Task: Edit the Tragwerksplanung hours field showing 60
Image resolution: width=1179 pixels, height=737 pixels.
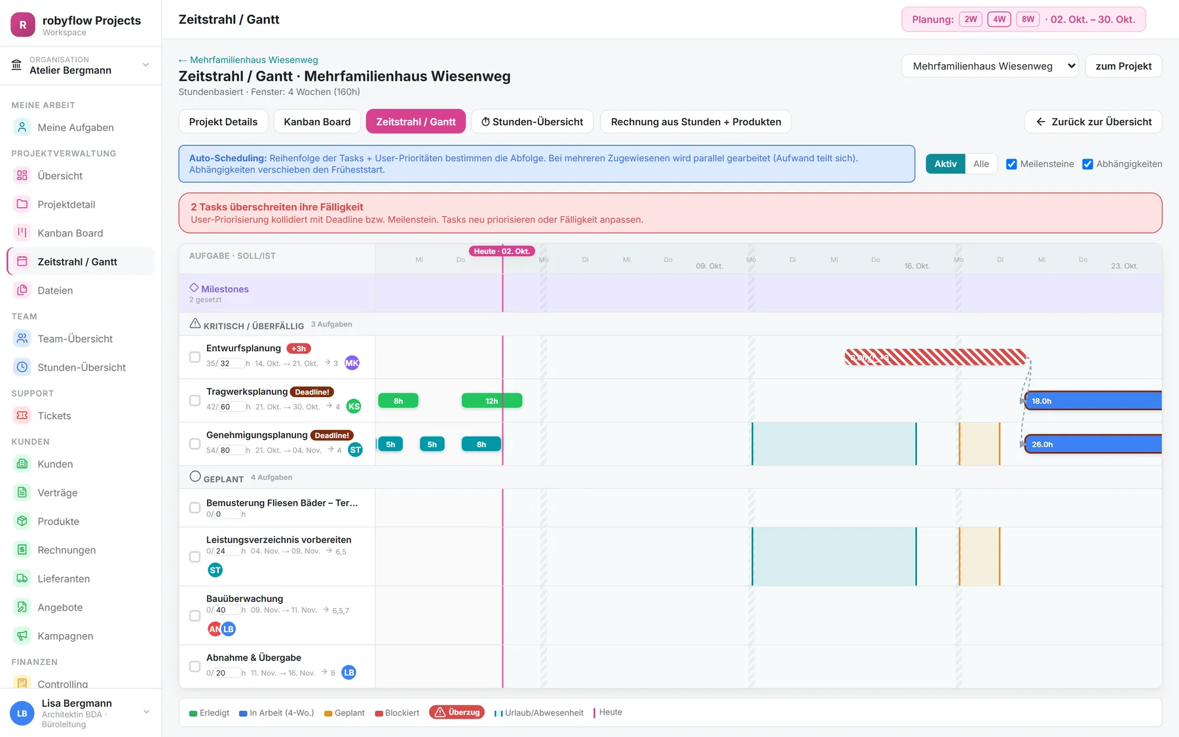Action: pyautogui.click(x=231, y=407)
